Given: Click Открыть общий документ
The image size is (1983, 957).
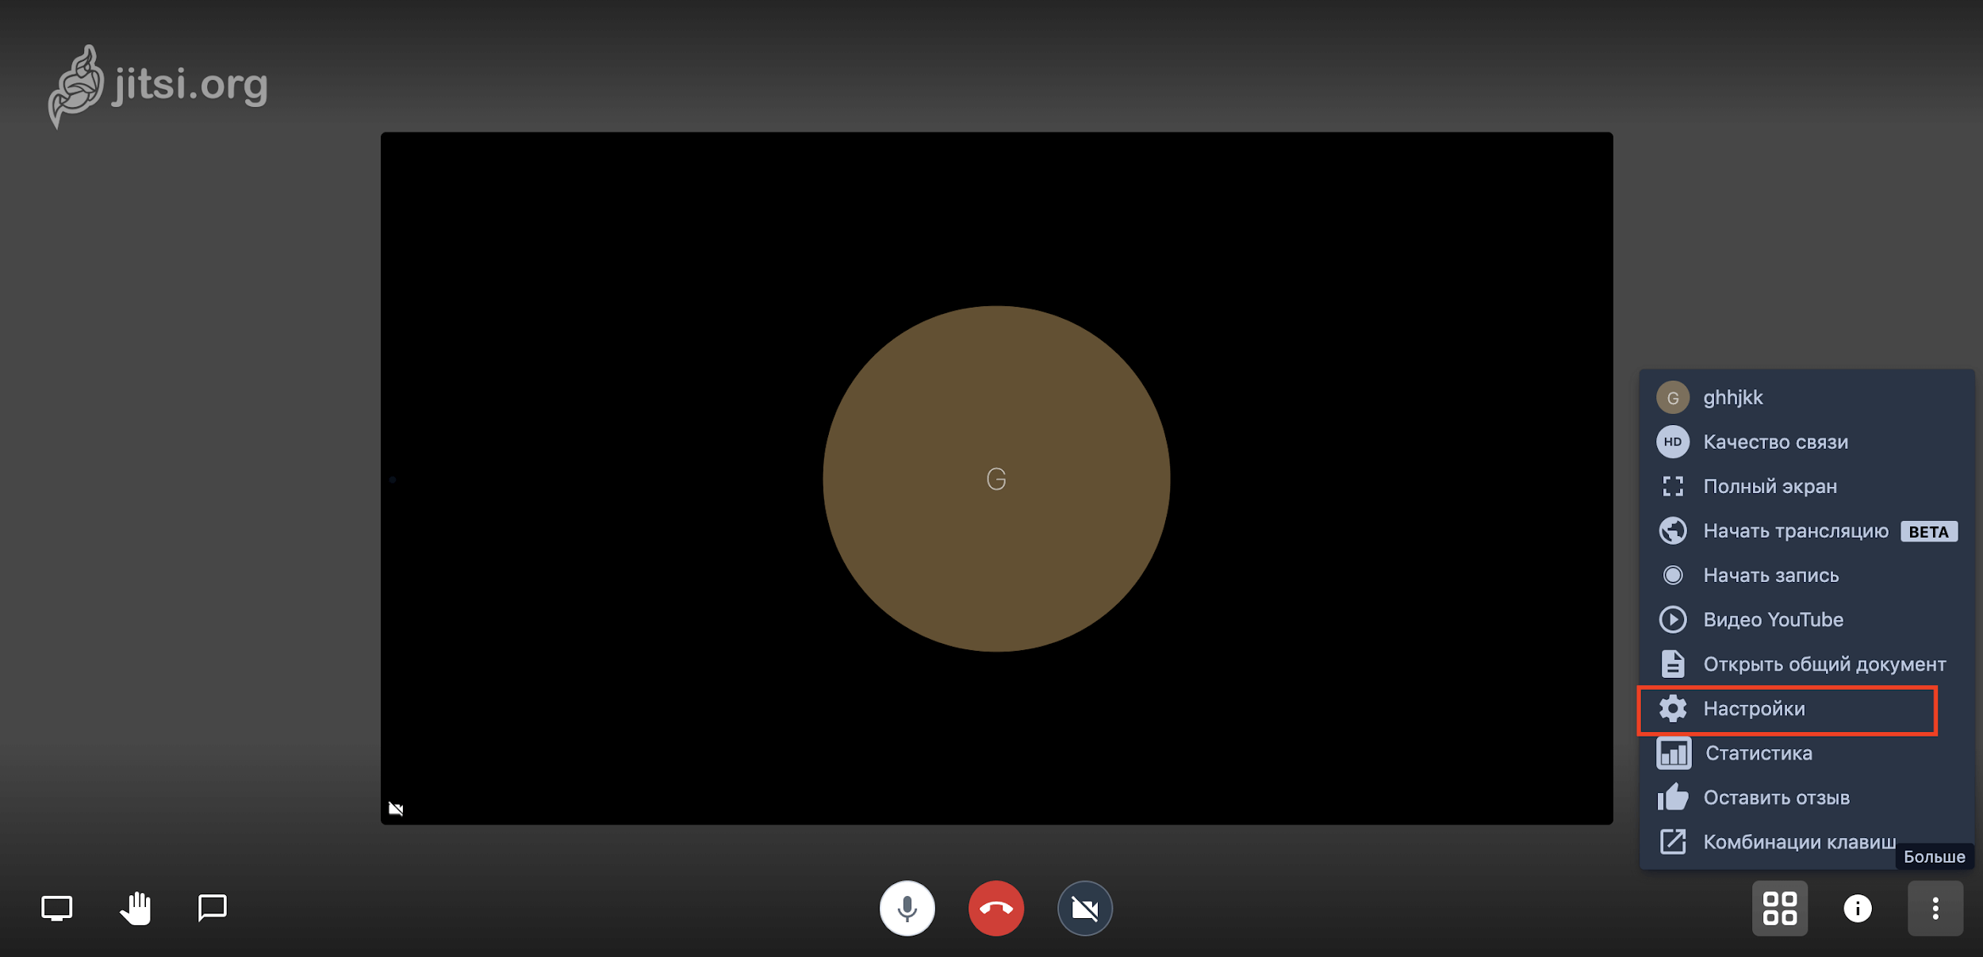Looking at the screenshot, I should coord(1824,664).
